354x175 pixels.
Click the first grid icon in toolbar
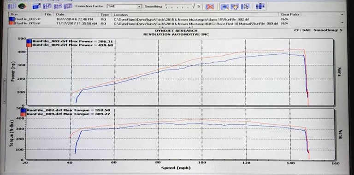coord(12,6)
